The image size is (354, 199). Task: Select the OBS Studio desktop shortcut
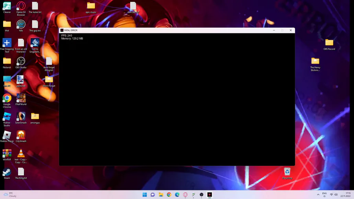(x=21, y=63)
